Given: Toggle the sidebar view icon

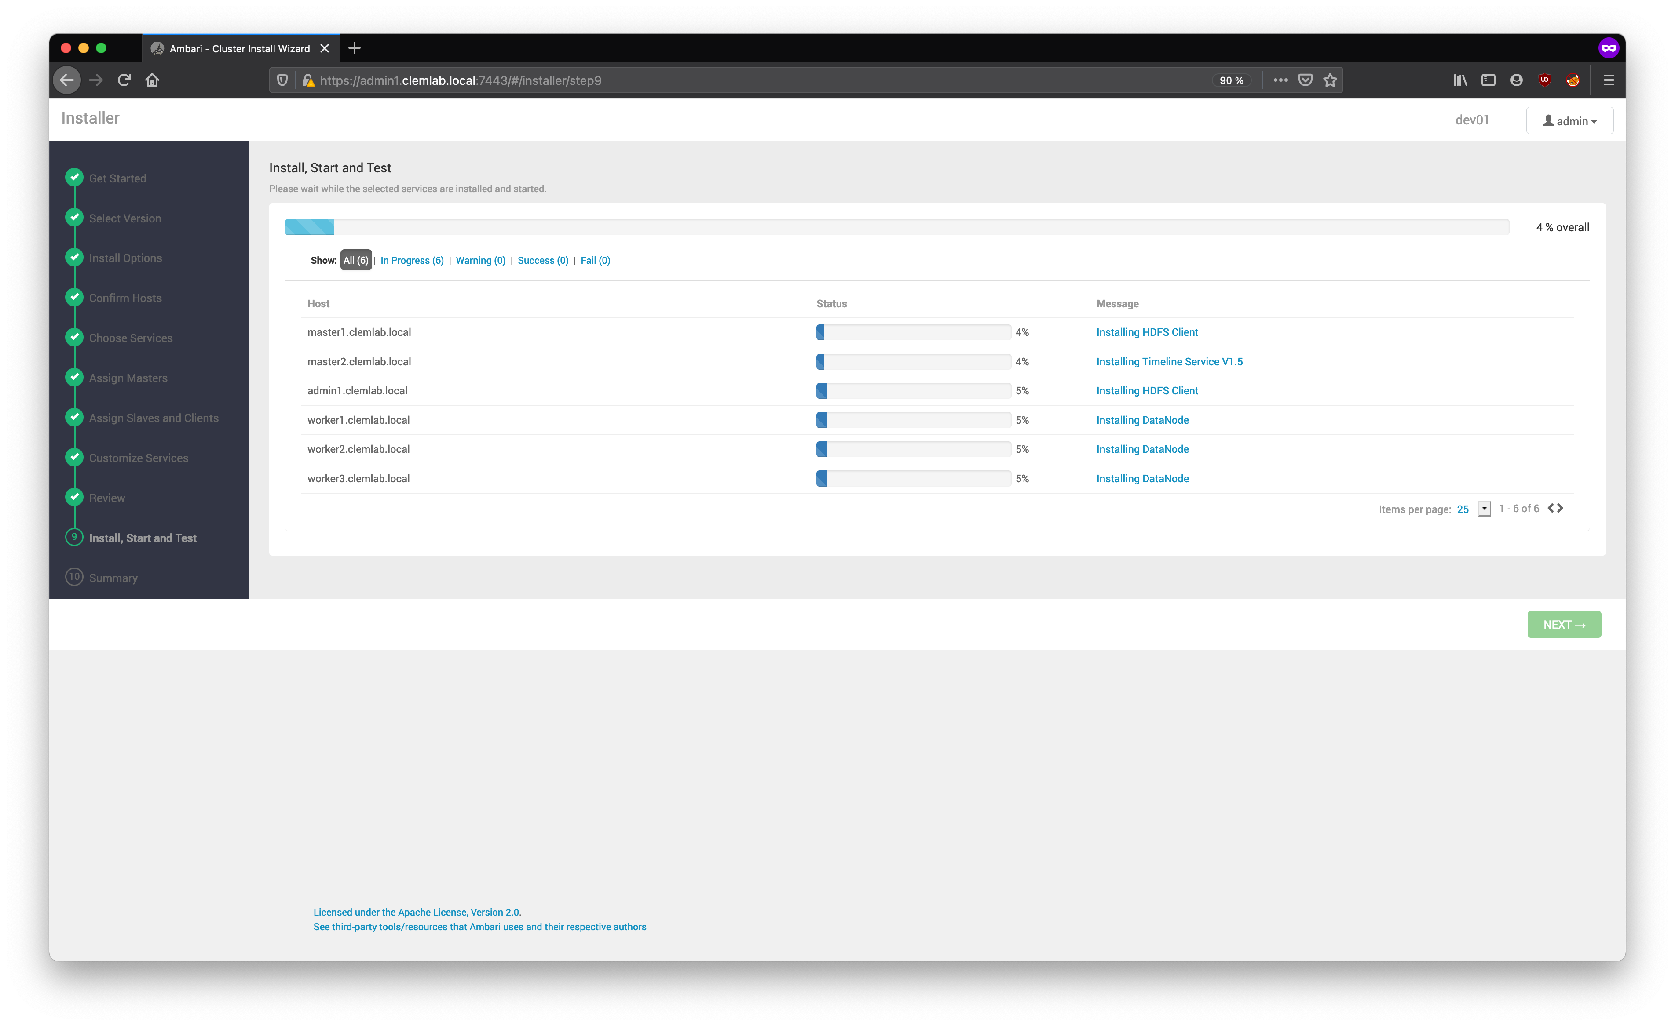Looking at the screenshot, I should coord(1488,80).
